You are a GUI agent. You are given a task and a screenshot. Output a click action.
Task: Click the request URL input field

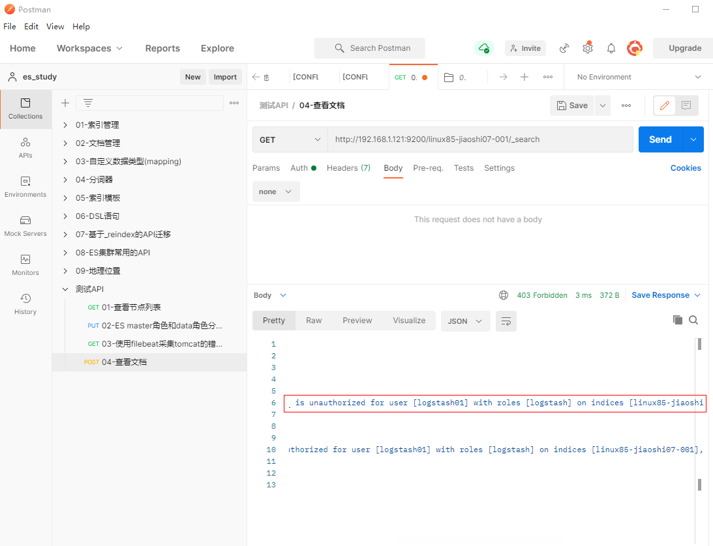pyautogui.click(x=479, y=139)
